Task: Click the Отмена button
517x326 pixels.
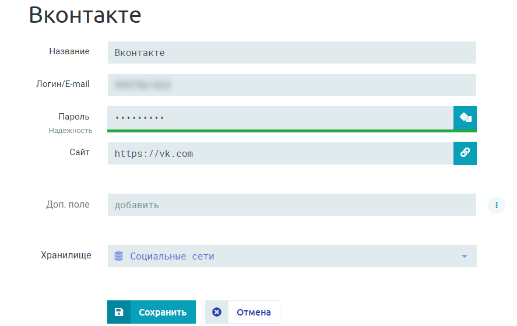Action: click(x=242, y=312)
